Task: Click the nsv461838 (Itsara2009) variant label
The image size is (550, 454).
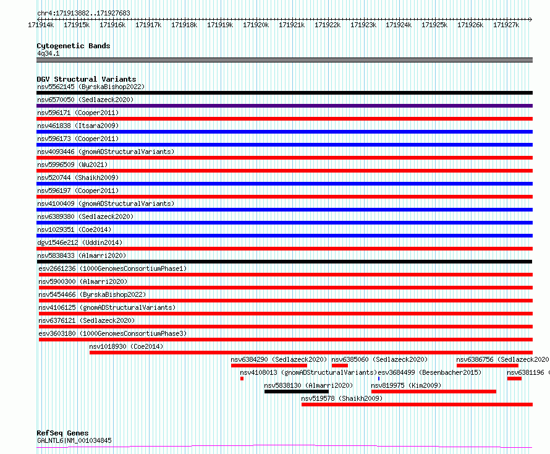Action: [x=78, y=126]
